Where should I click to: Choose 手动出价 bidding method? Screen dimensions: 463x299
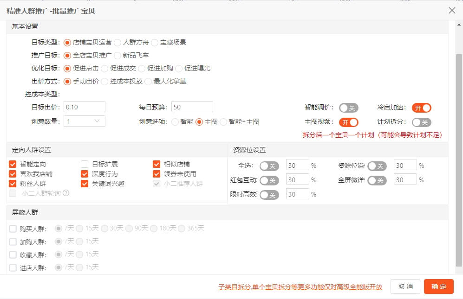67,82
